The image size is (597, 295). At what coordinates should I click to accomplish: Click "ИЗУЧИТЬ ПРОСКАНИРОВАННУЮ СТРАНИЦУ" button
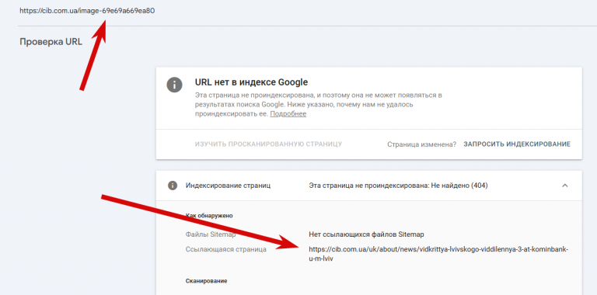[268, 144]
